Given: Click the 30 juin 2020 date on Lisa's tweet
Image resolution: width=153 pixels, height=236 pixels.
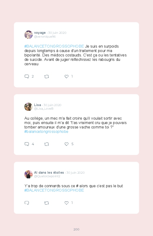Looking at the screenshot, I should 52,105.
